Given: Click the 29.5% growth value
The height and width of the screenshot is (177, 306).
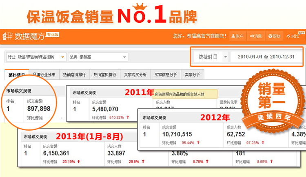Looking at the screenshot, I should point(134,162).
